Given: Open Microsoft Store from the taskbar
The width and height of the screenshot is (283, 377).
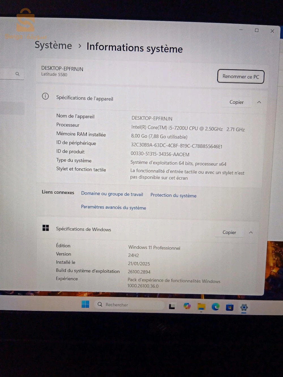Looking at the screenshot, I should (230, 307).
